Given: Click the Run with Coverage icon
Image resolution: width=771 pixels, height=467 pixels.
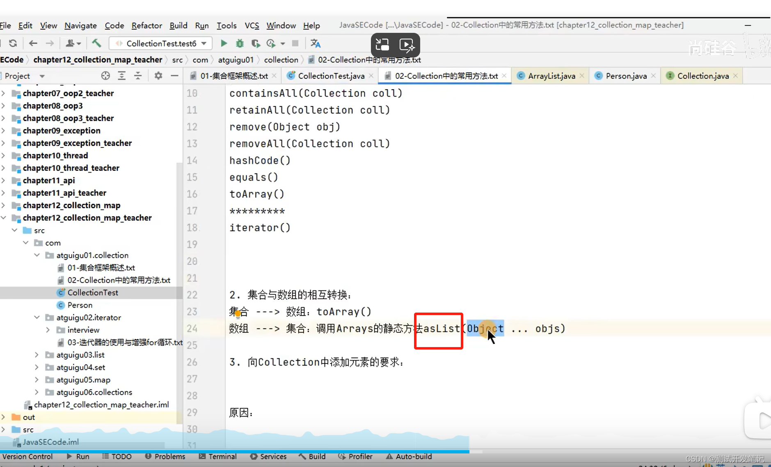Looking at the screenshot, I should pos(256,43).
